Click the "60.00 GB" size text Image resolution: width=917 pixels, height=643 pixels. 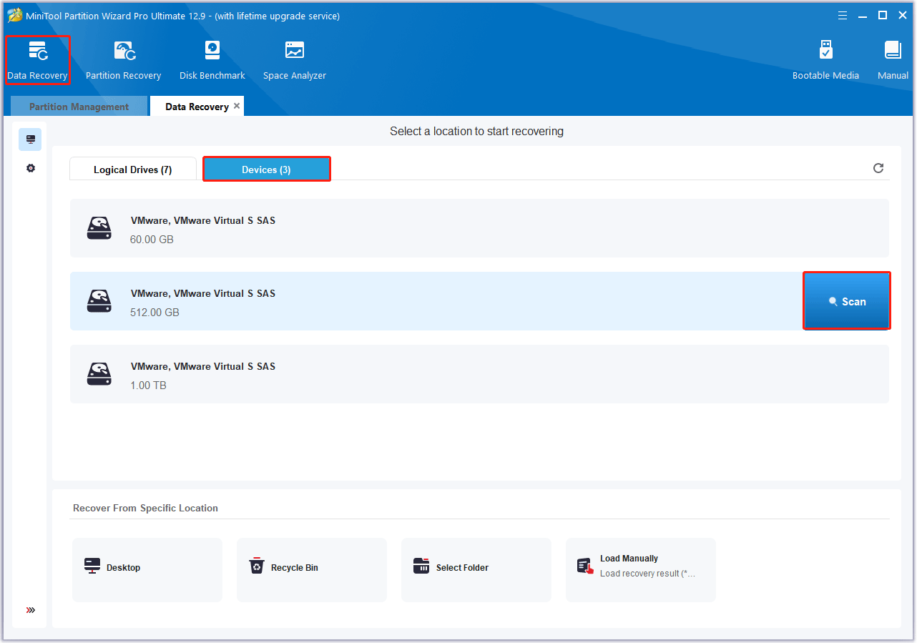(x=152, y=240)
